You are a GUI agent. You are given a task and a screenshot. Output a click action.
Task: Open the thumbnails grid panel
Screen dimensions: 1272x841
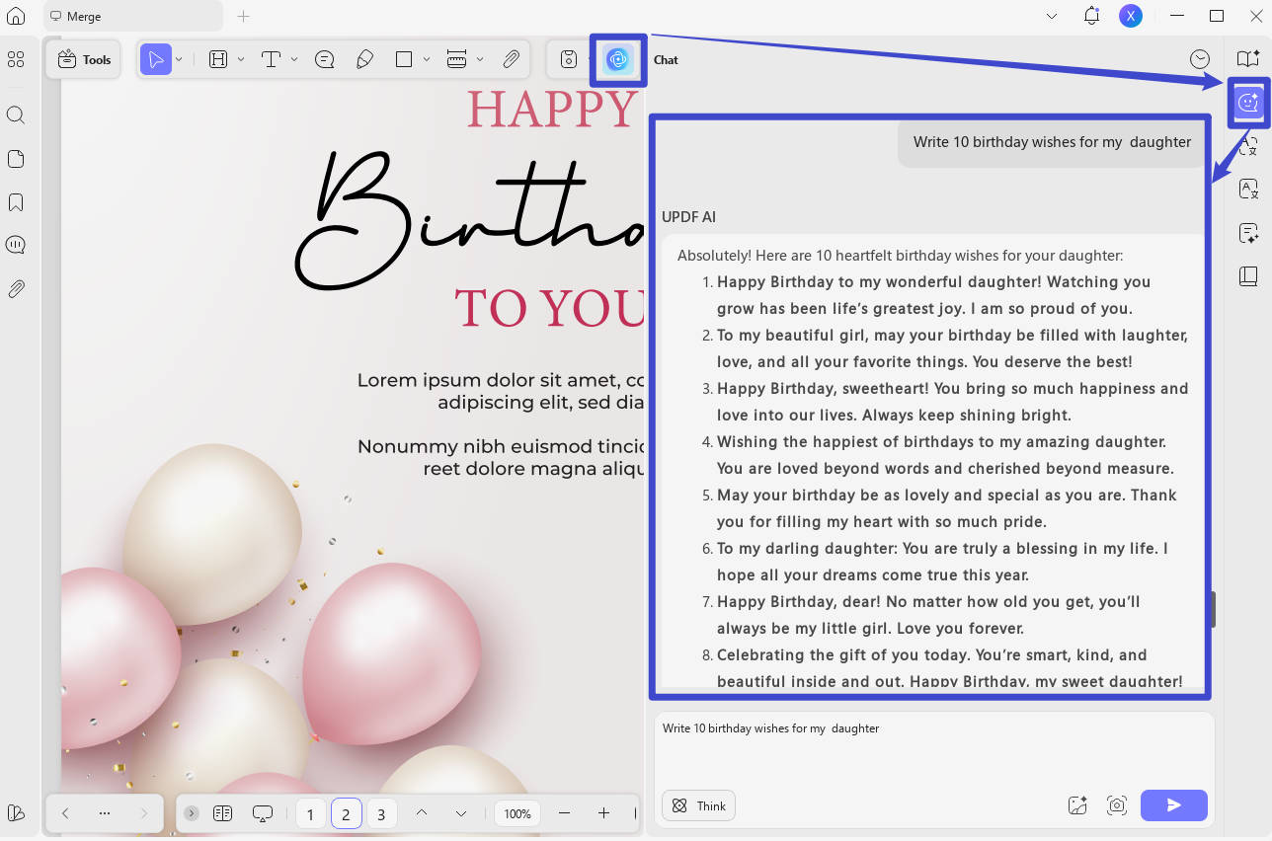pos(16,60)
